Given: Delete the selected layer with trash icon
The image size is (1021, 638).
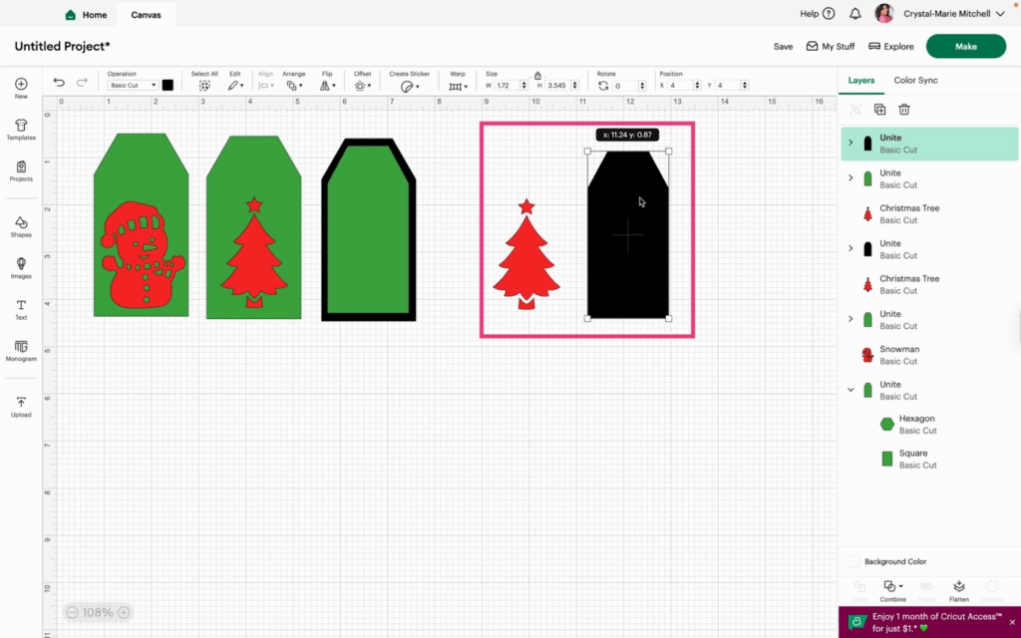Looking at the screenshot, I should pyautogui.click(x=903, y=110).
